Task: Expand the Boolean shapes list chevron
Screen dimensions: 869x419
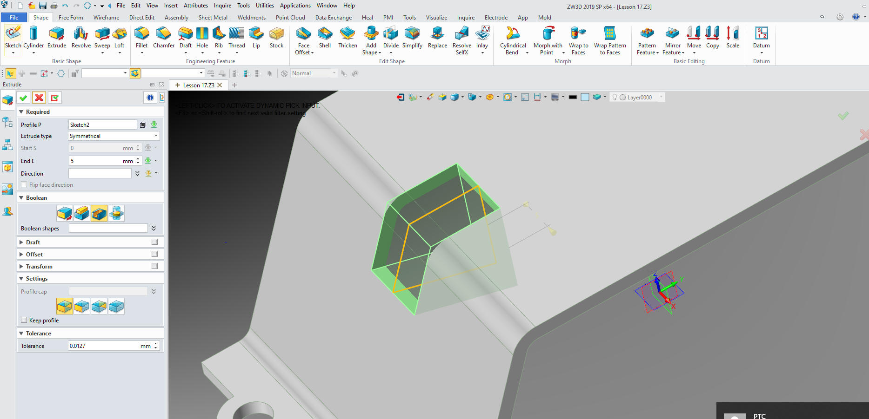Action: pyautogui.click(x=154, y=228)
